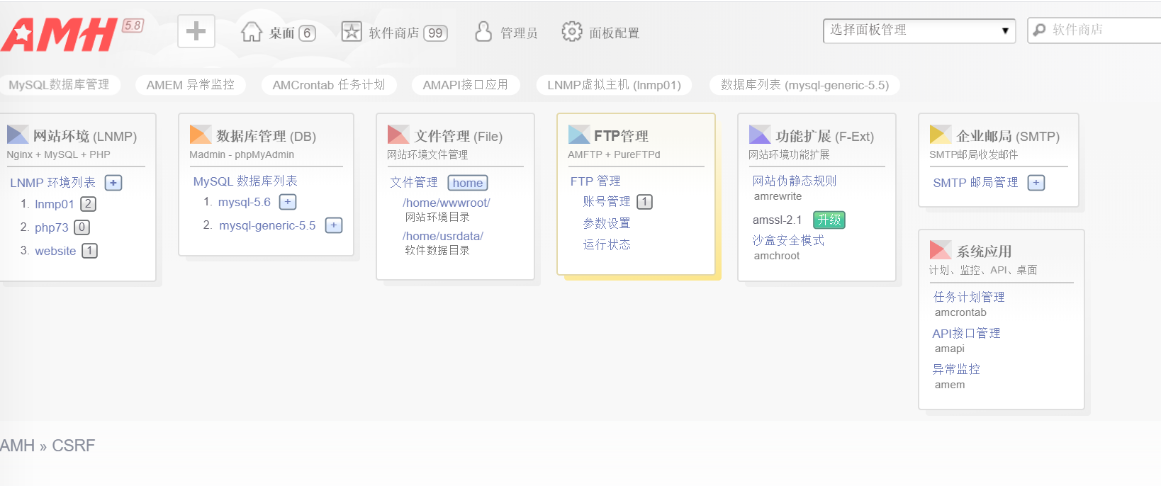
Task: Open the 异常监控 link
Action: [956, 369]
